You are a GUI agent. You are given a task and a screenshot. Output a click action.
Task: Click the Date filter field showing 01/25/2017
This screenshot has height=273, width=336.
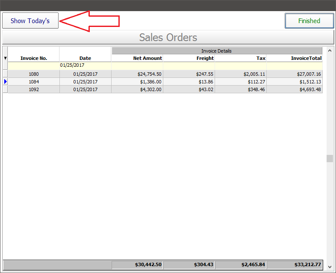coord(85,65)
